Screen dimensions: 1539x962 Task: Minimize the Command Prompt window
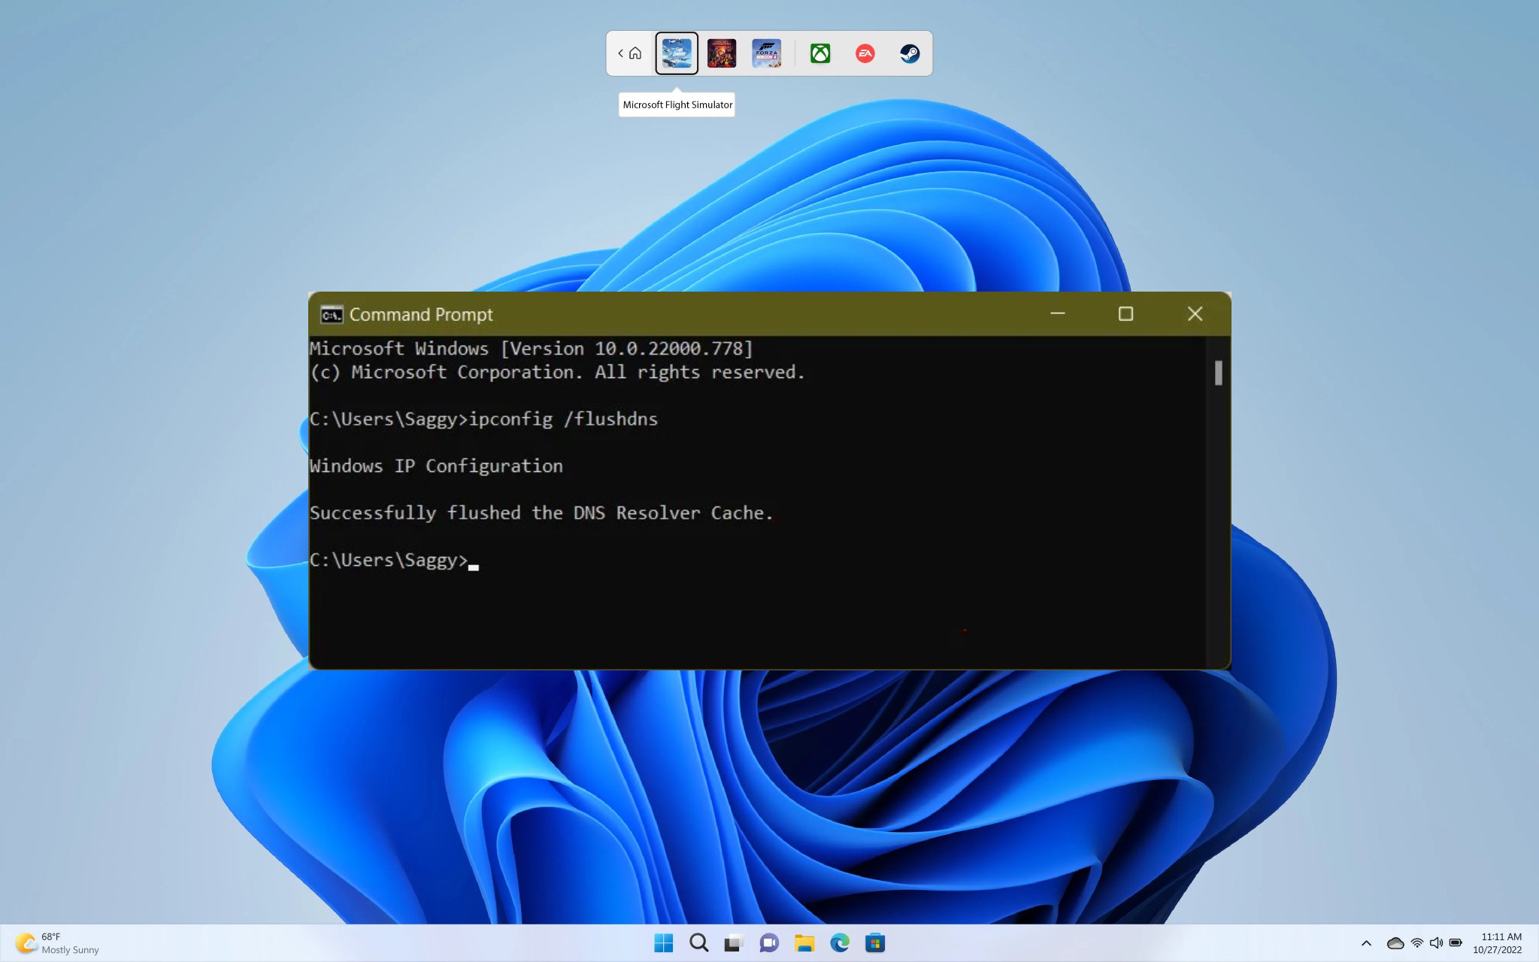point(1058,313)
